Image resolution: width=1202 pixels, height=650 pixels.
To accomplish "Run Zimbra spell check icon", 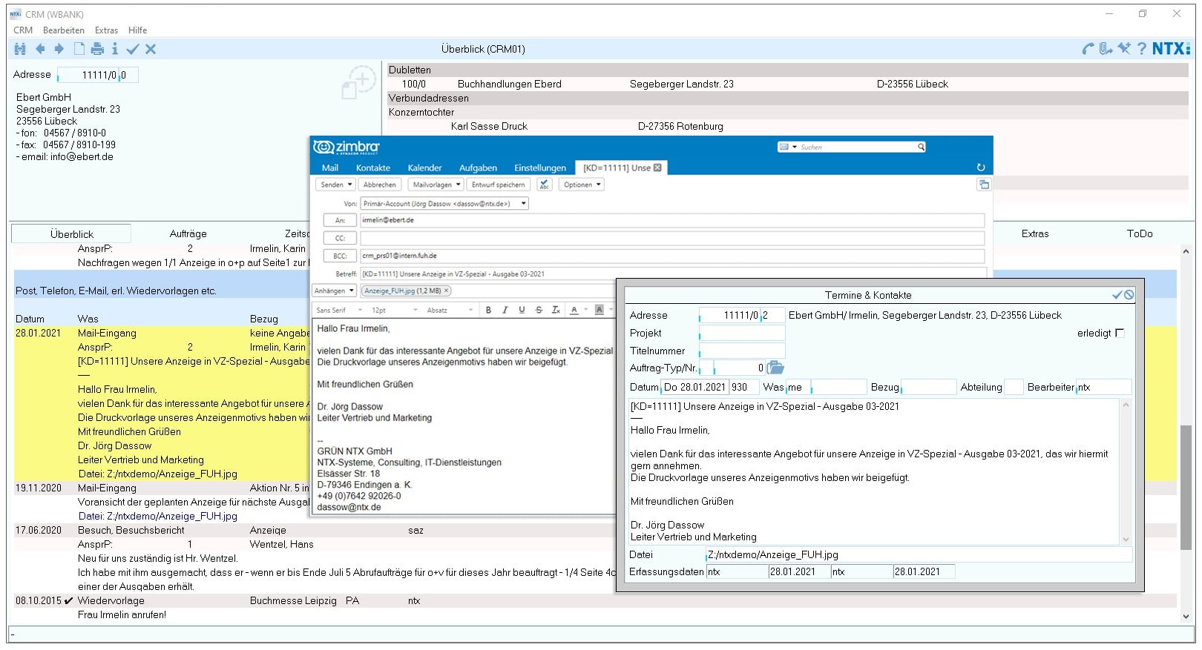I will [544, 185].
